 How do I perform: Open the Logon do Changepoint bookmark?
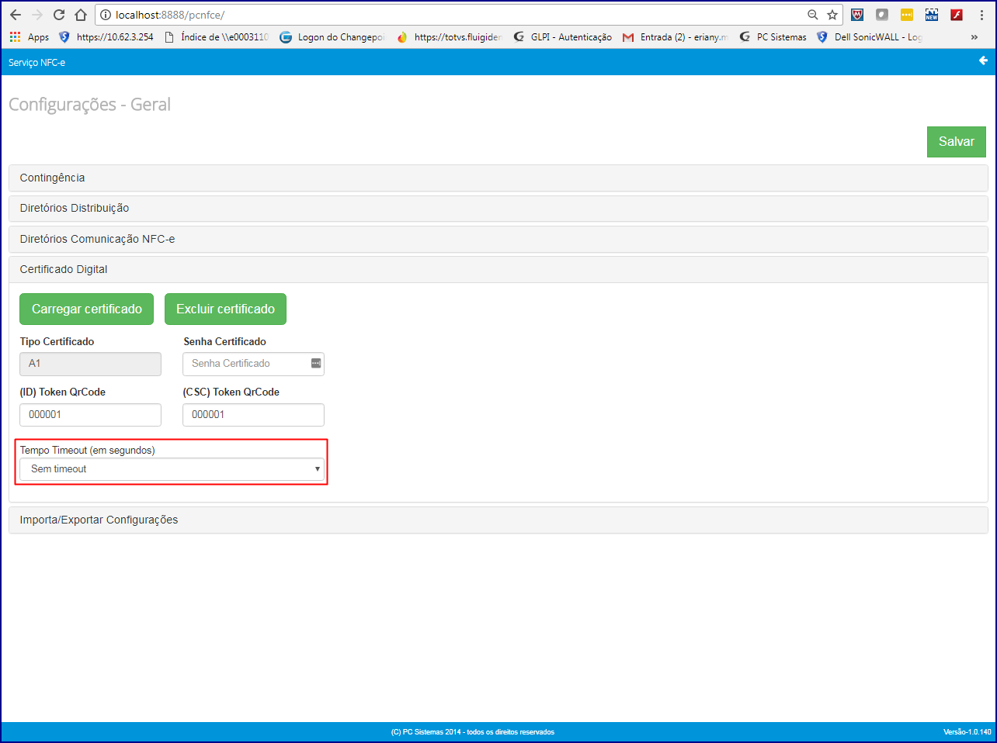pos(332,37)
